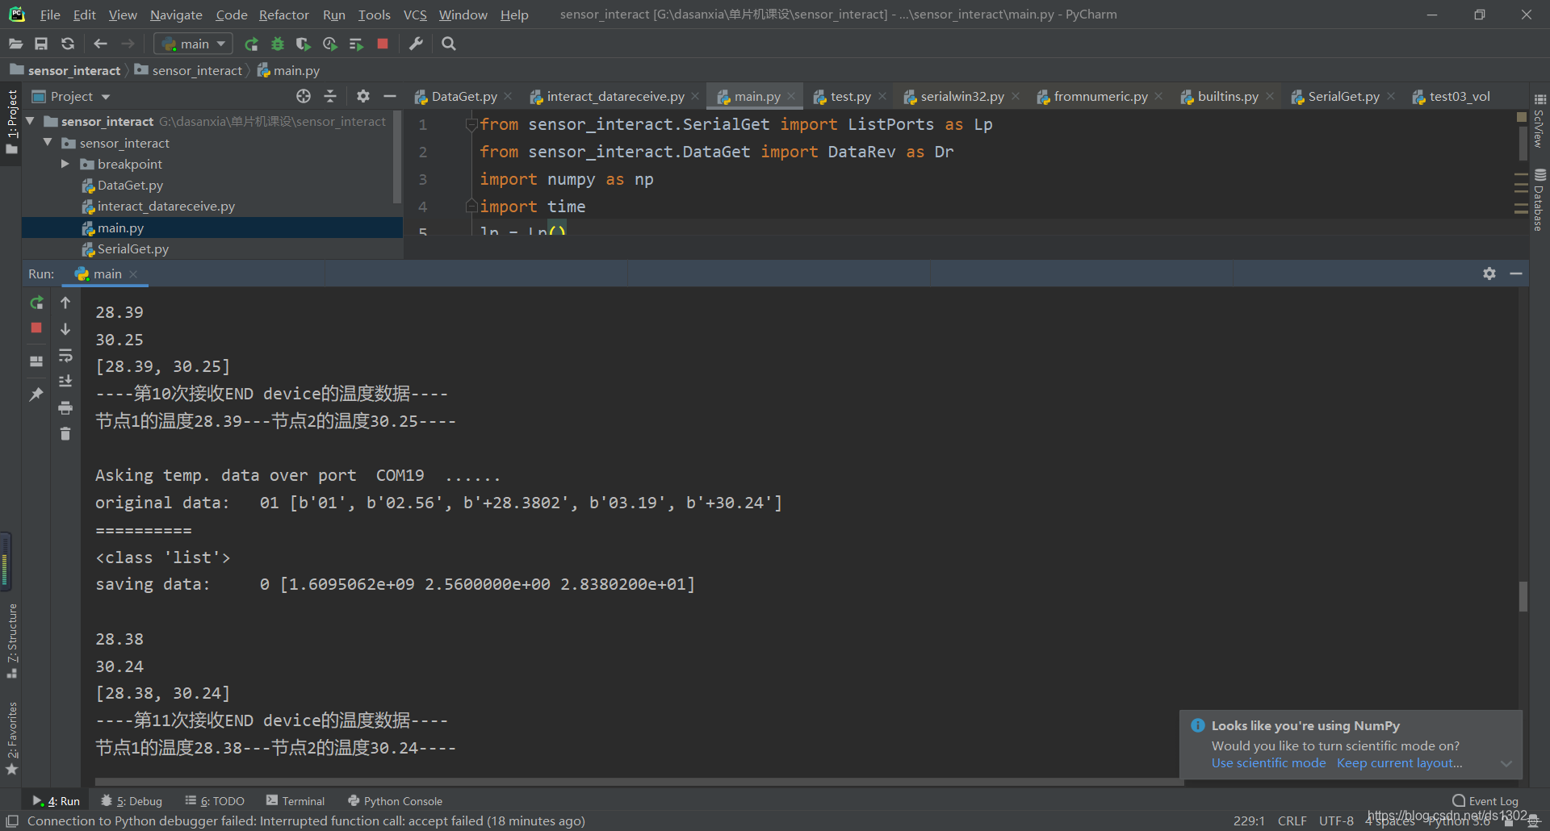Open Project panel settings gear

coord(363,97)
